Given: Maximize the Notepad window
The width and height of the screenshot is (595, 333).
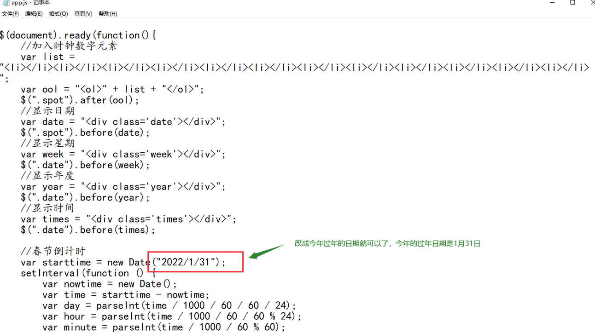Looking at the screenshot, I should (x=572, y=3).
